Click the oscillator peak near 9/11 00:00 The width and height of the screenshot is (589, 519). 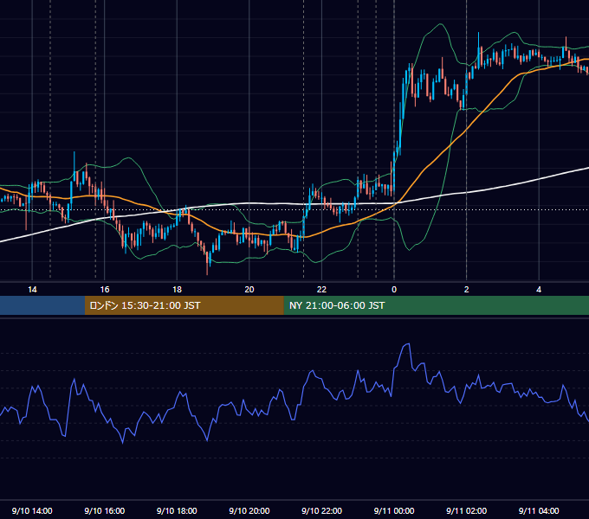[x=407, y=344]
